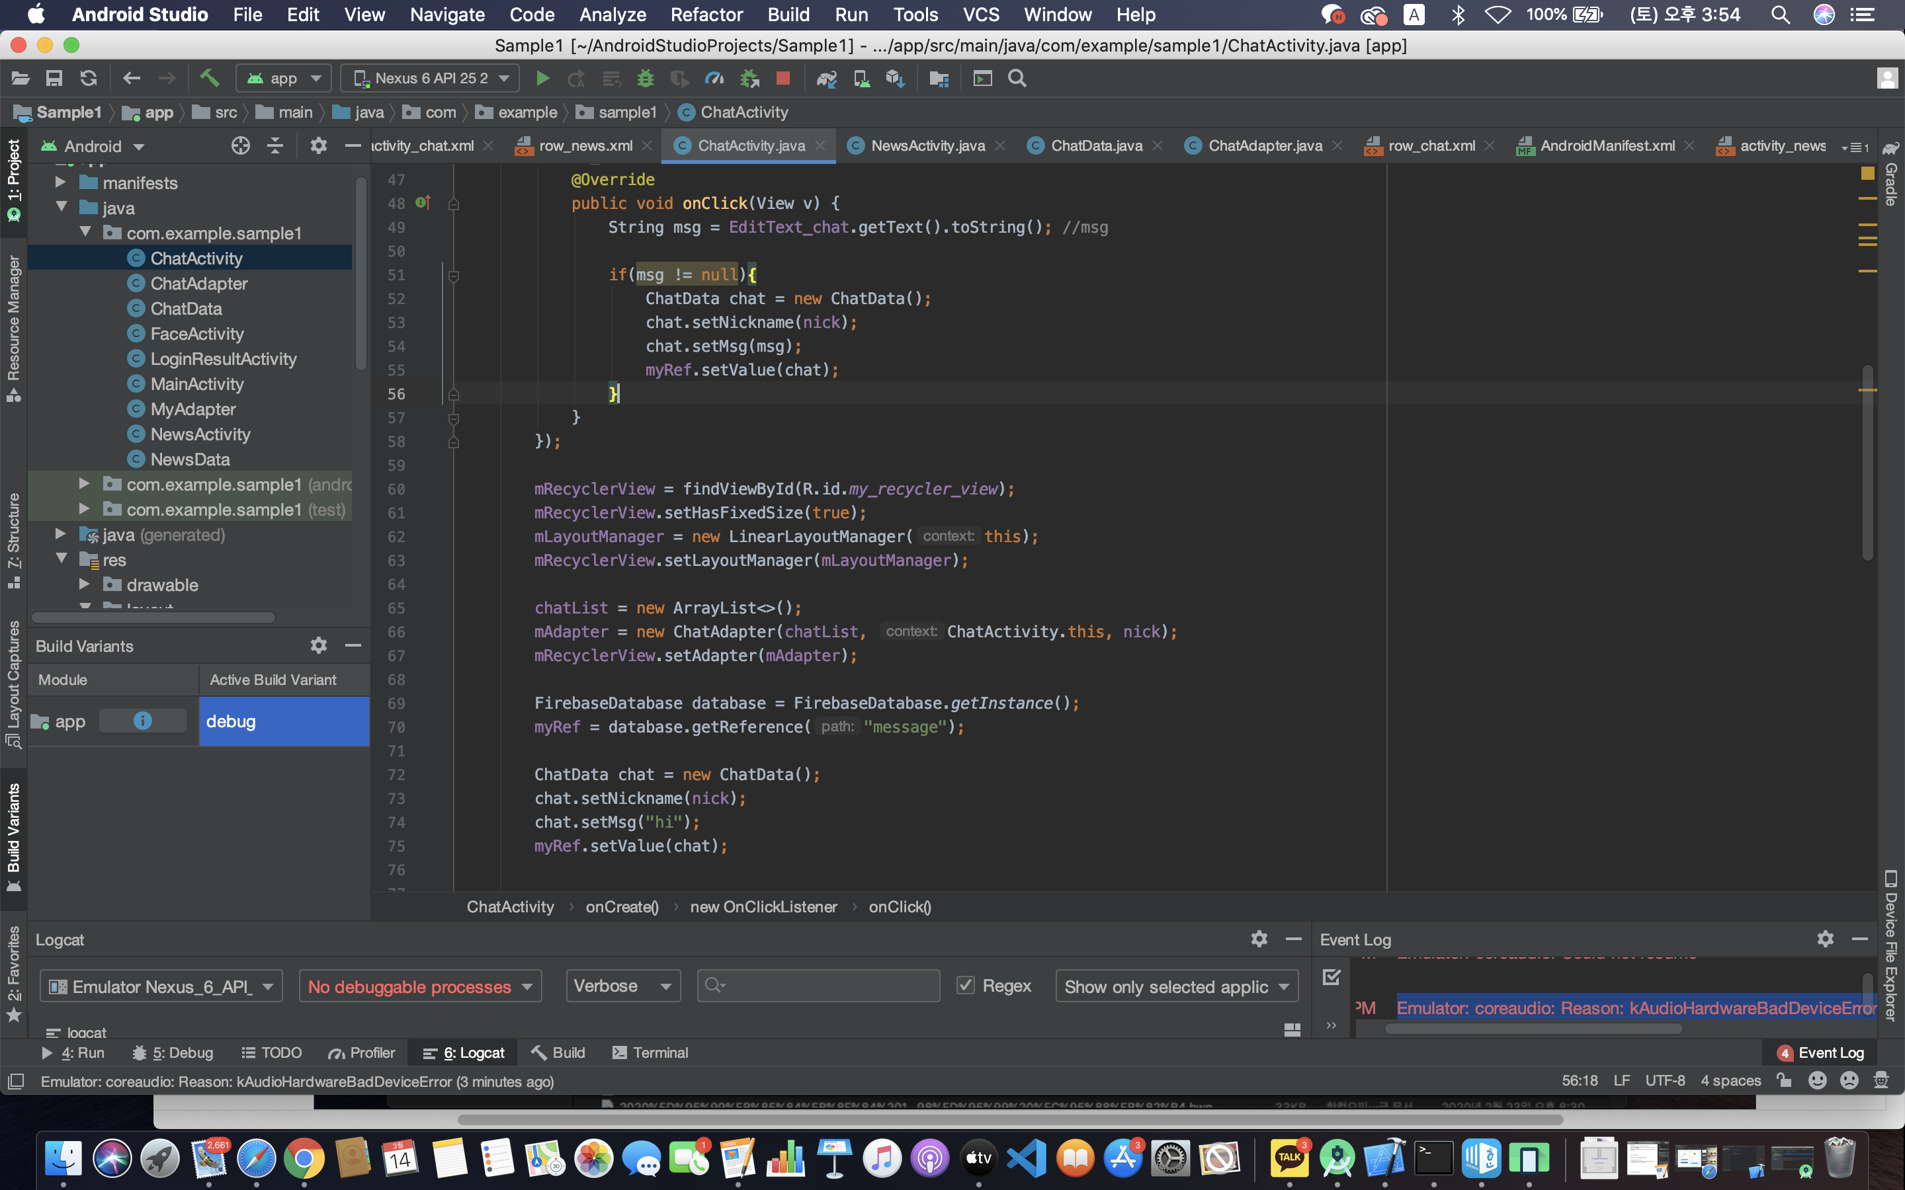
Task: Click the toolbar Search Everywhere magnifier
Action: (1017, 79)
